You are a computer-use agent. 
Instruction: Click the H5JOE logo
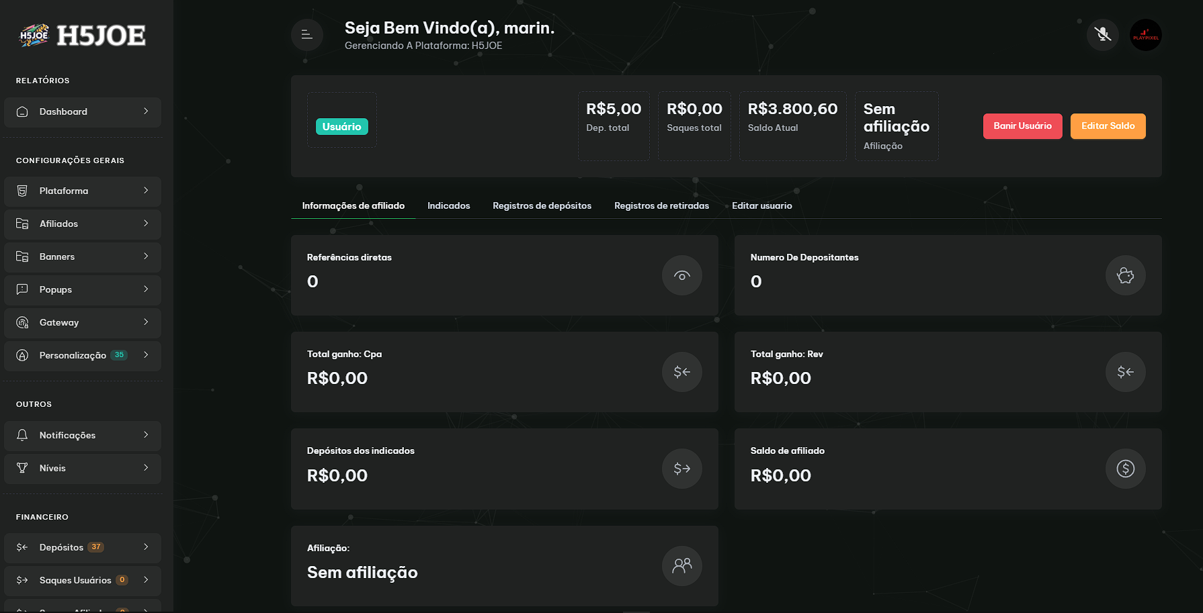tap(82, 36)
